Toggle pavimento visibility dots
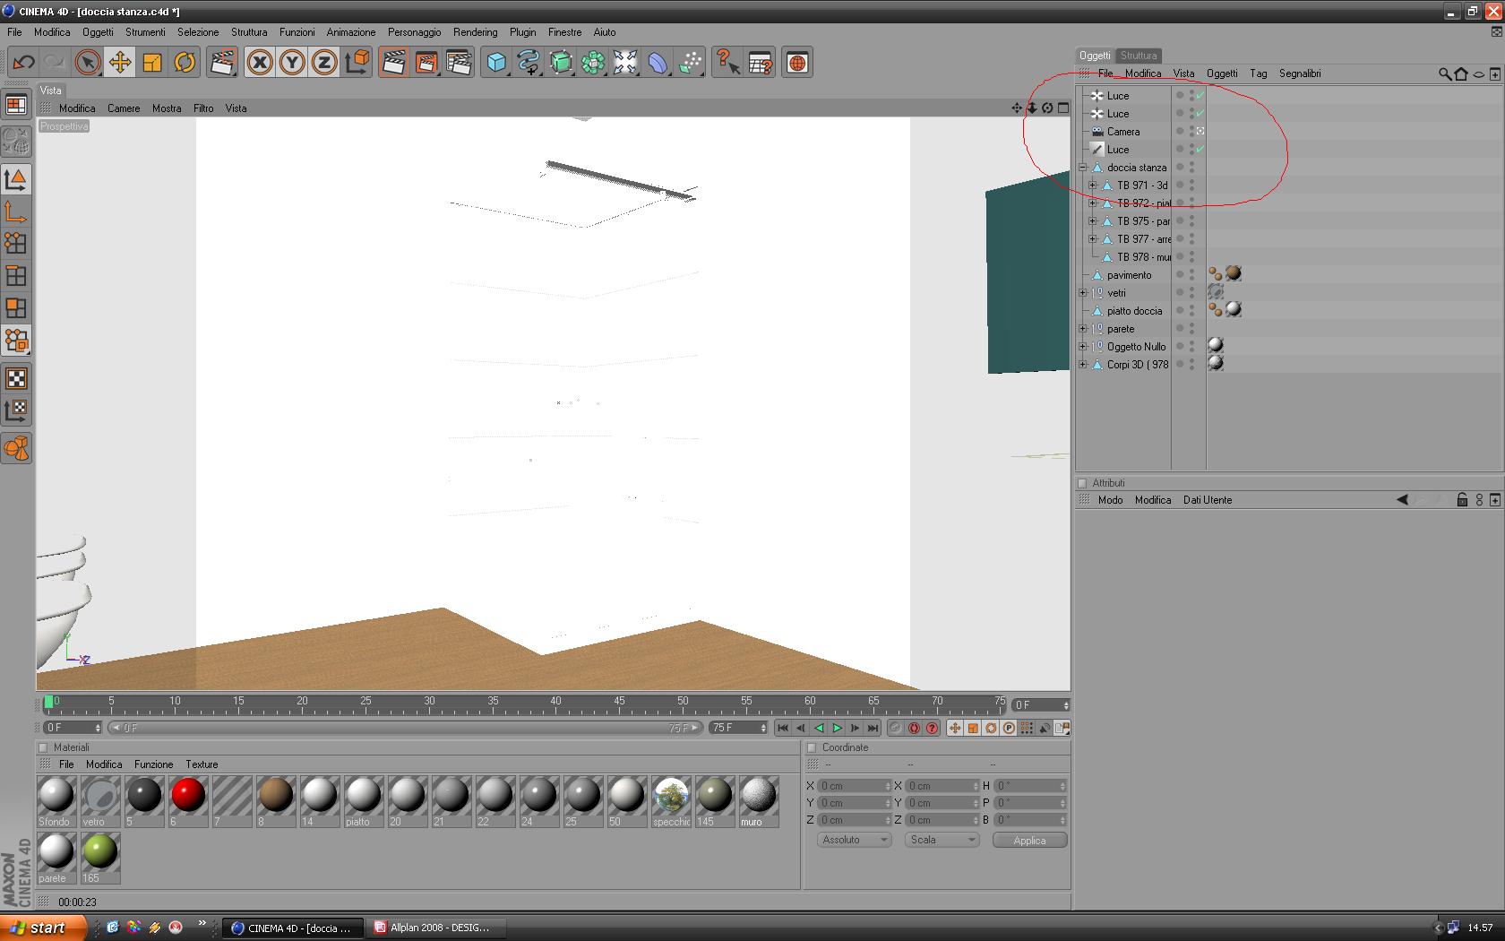 coord(1191,275)
